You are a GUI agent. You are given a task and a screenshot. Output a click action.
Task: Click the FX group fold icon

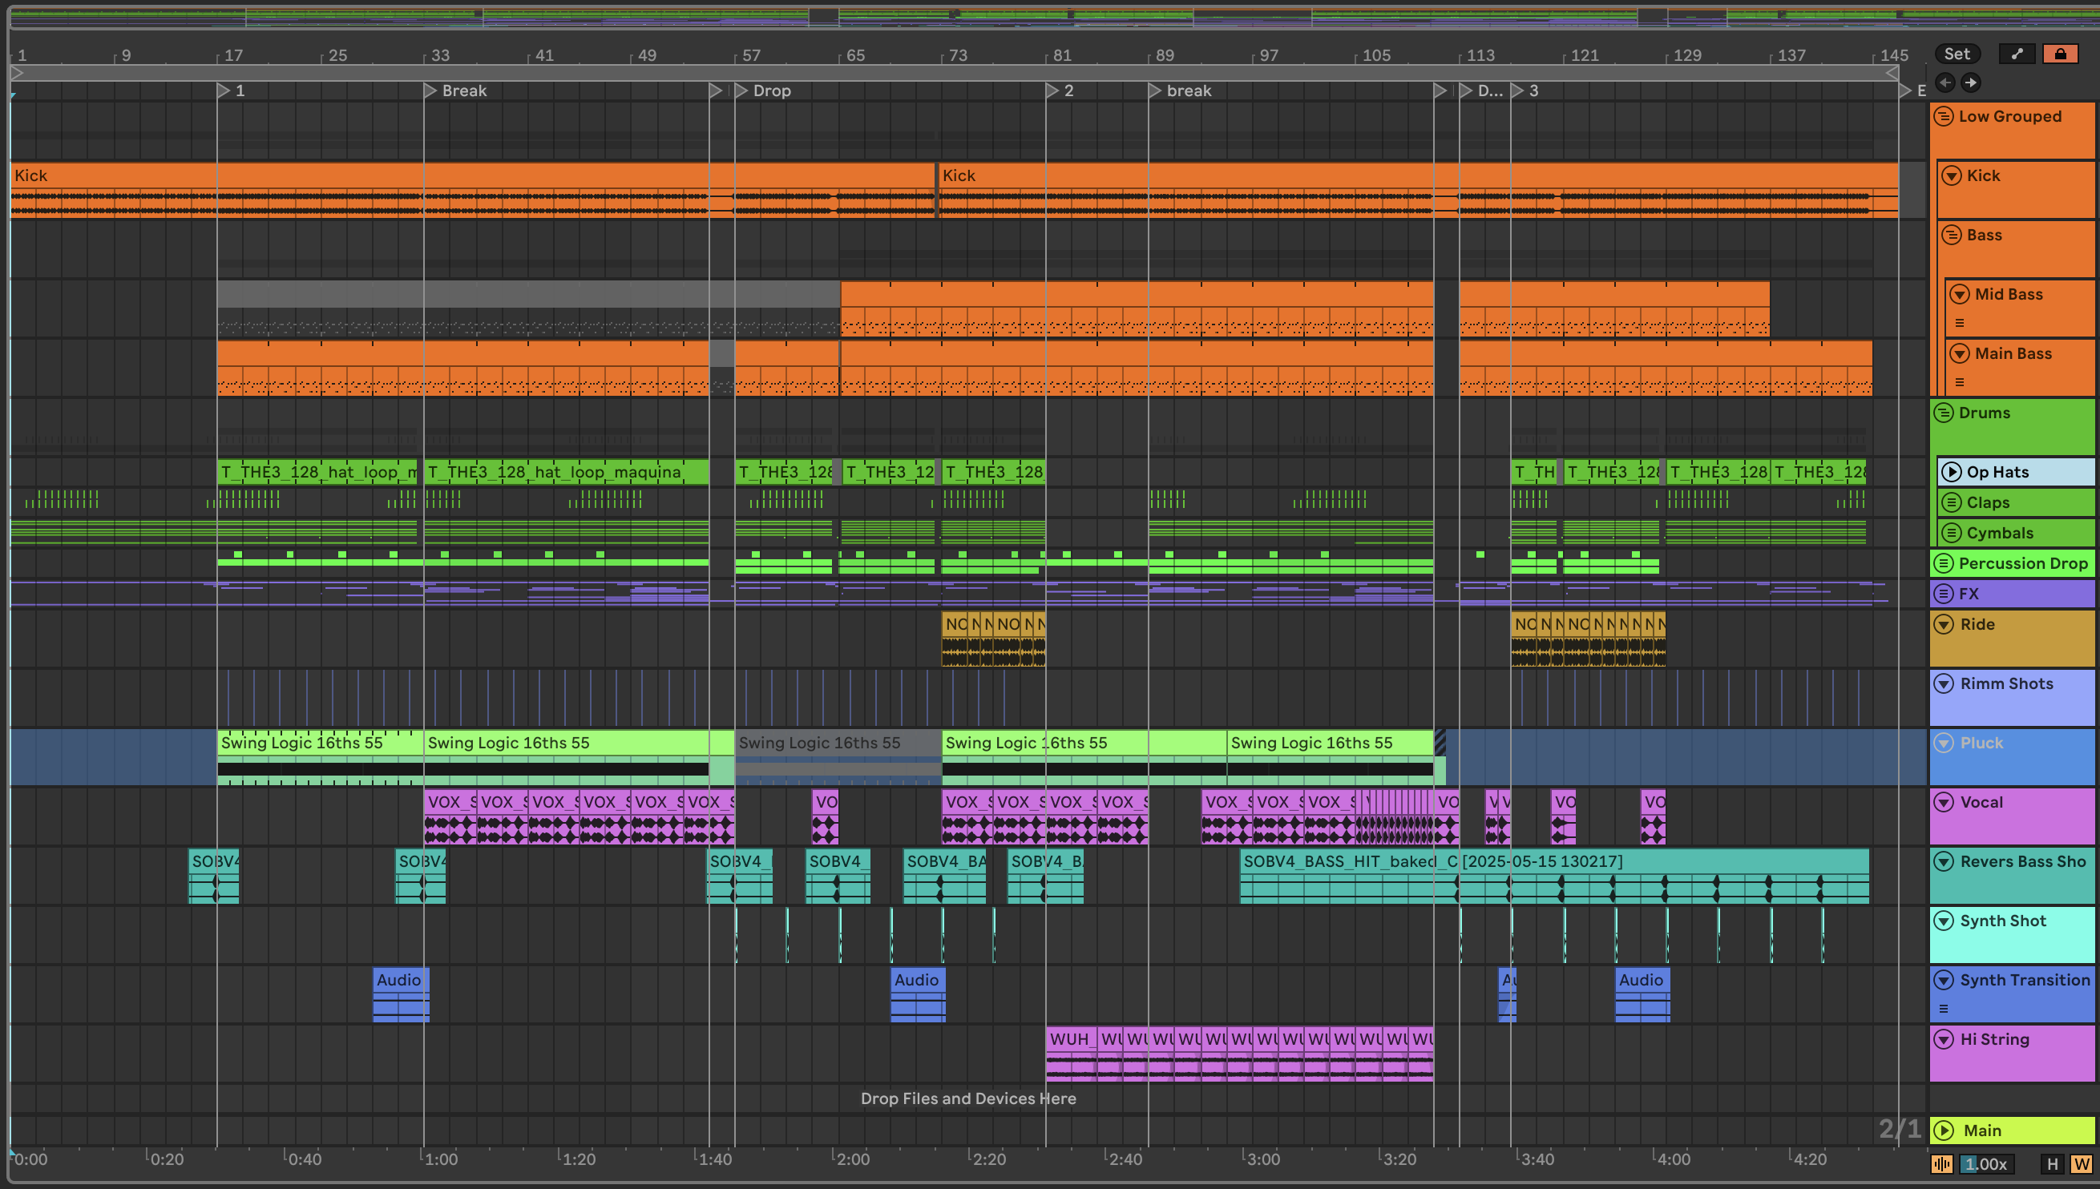tap(1944, 594)
